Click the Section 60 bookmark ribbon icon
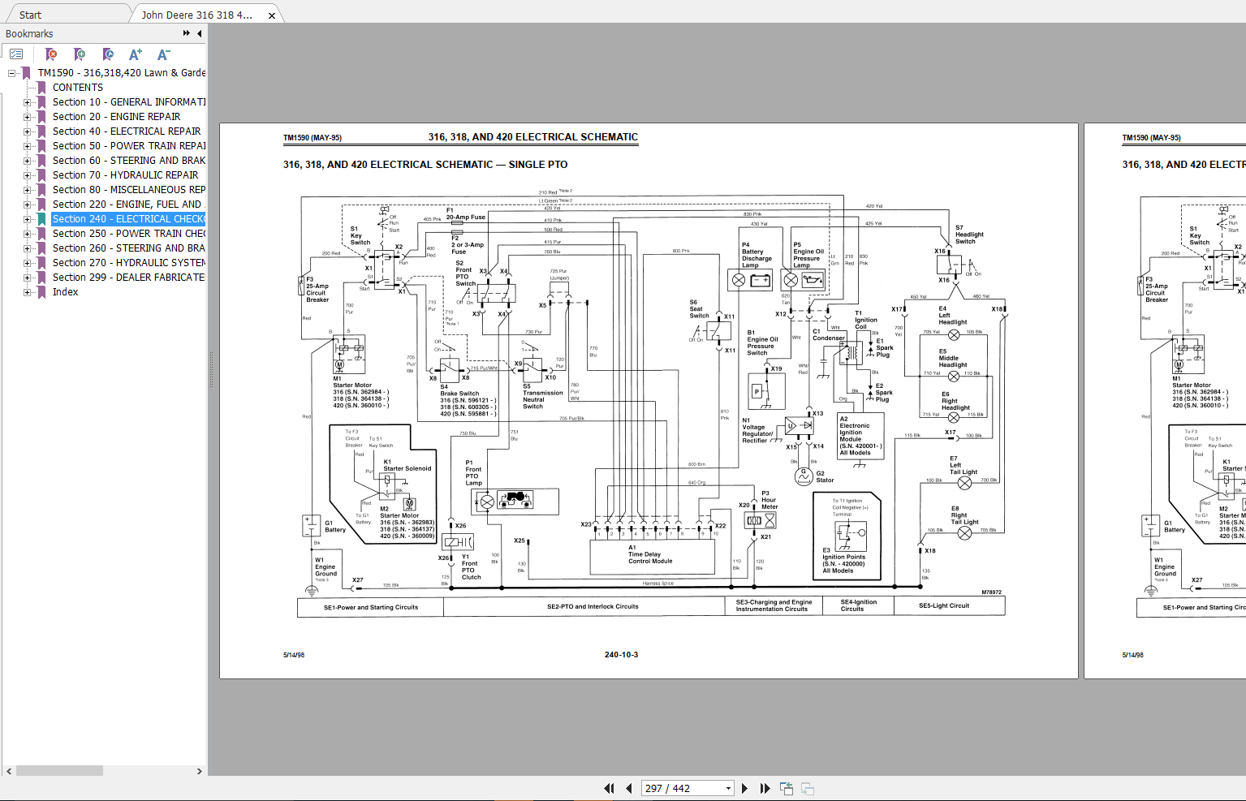Image resolution: width=1246 pixels, height=801 pixels. tap(41, 161)
